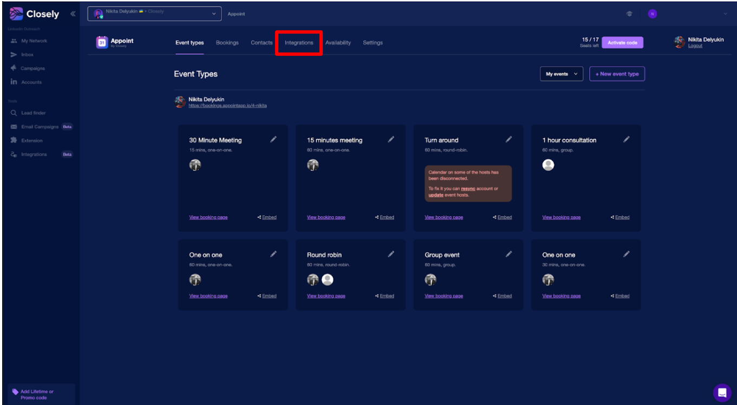
Task: Open chat support bubble icon
Action: tap(722, 393)
